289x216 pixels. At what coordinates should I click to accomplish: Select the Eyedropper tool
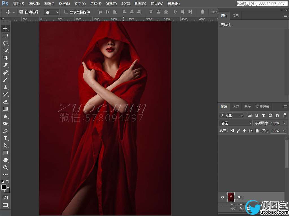[x=5, y=65]
